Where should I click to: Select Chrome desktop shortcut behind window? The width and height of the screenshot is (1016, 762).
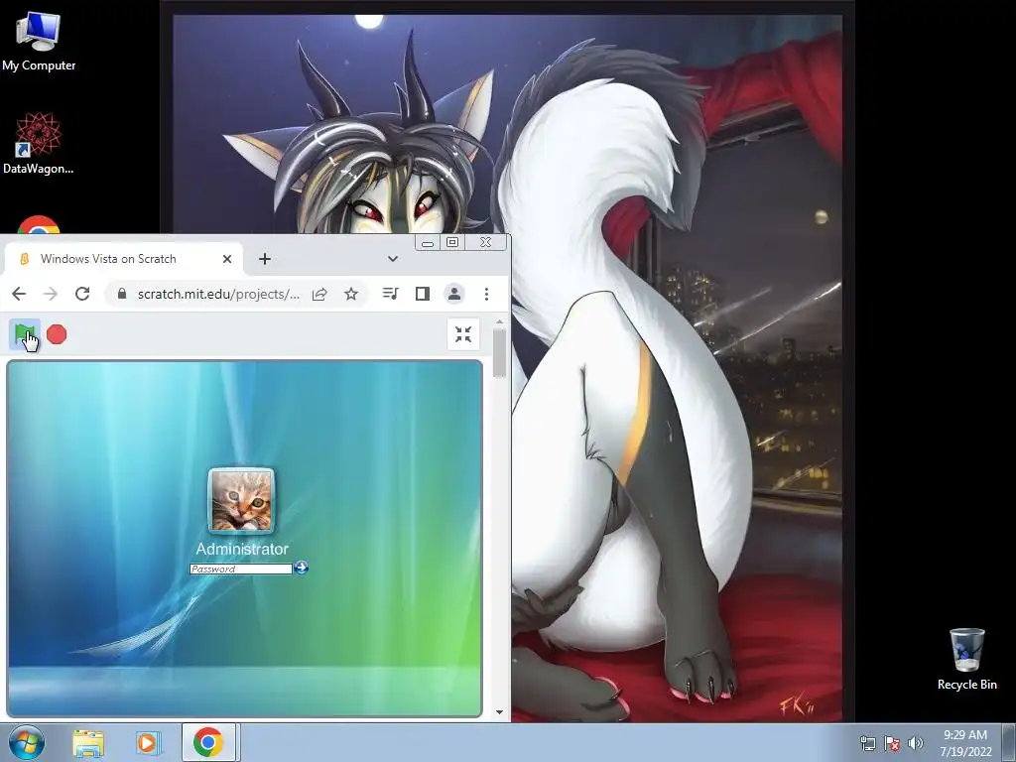(x=39, y=224)
